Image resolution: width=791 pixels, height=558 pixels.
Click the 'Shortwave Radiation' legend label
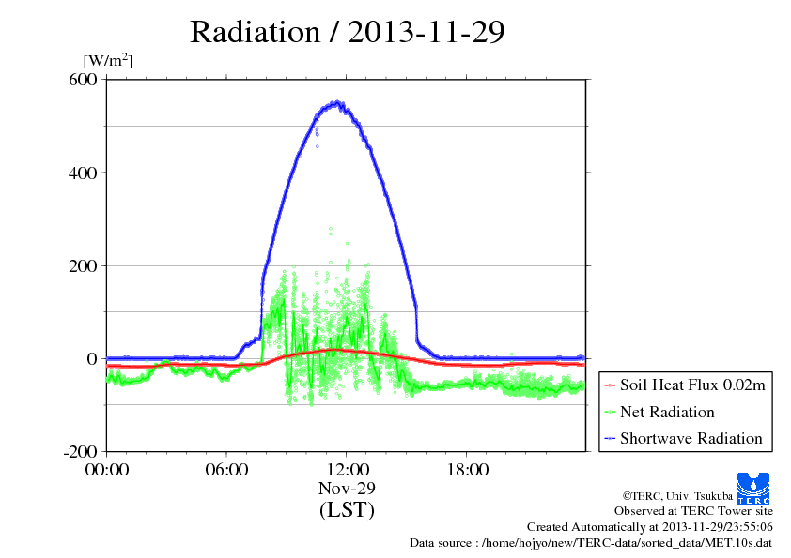(x=691, y=438)
